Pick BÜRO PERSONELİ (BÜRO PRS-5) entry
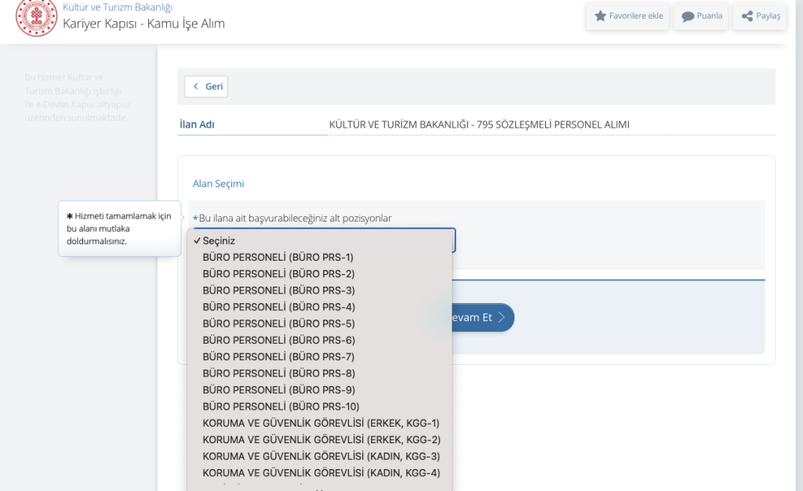Viewport: 803px width, 491px height. pyautogui.click(x=278, y=323)
